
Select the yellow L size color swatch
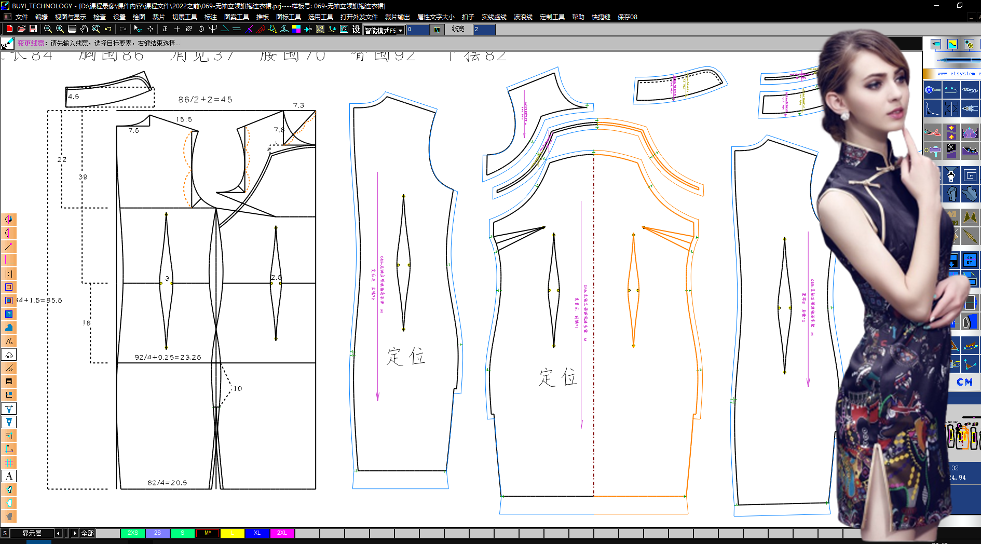232,533
